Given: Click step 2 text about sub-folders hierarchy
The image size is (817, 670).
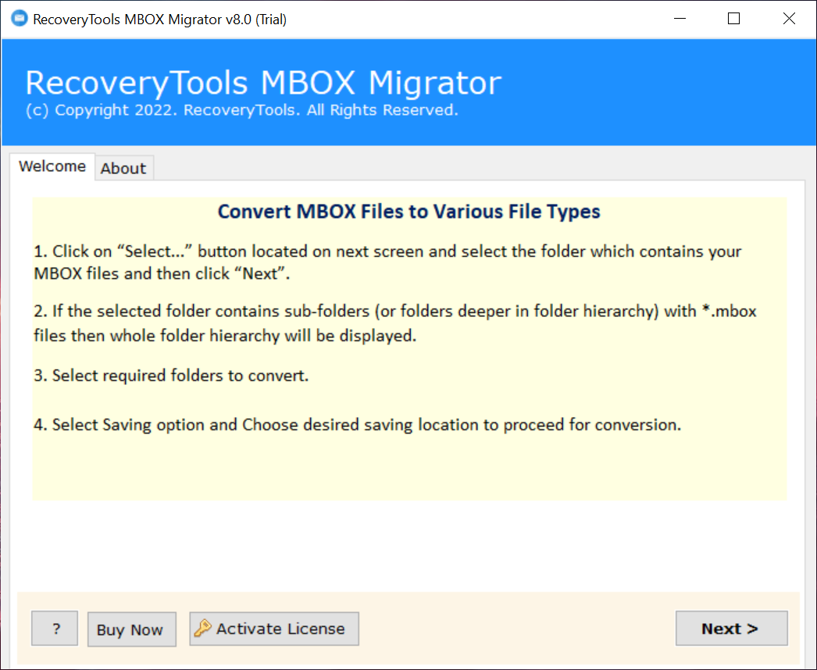Looking at the screenshot, I should point(395,323).
